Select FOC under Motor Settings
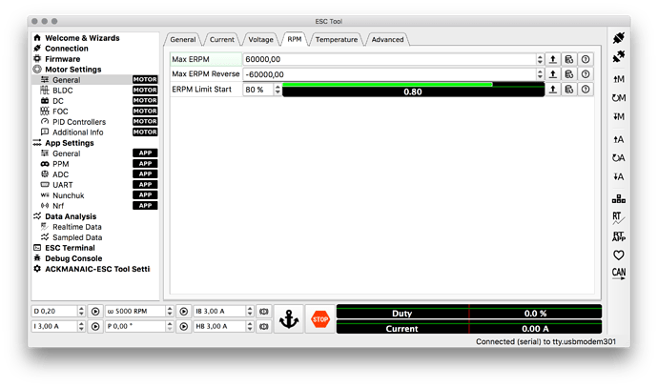 pyautogui.click(x=60, y=112)
